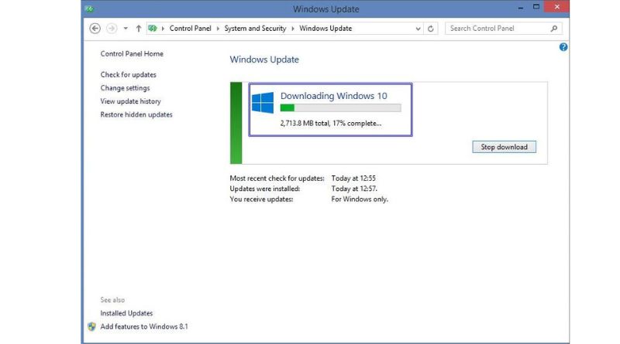Click the title bar Windows Update icon
The image size is (620, 344).
90,9
